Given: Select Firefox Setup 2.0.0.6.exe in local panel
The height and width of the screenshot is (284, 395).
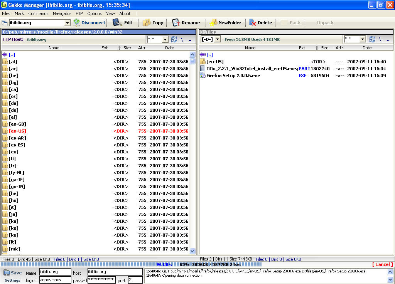Looking at the screenshot, I should pyautogui.click(x=233, y=76).
